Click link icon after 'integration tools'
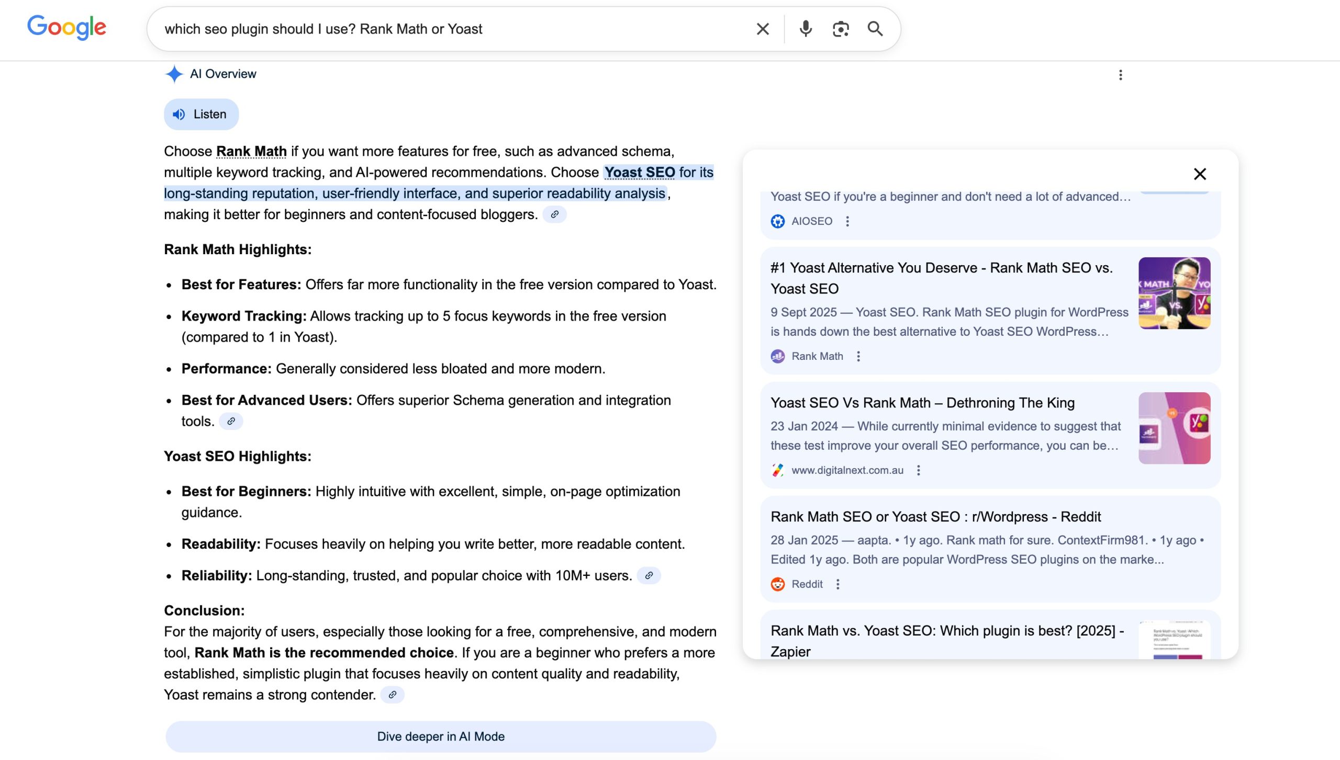This screenshot has width=1340, height=760. 231,421
